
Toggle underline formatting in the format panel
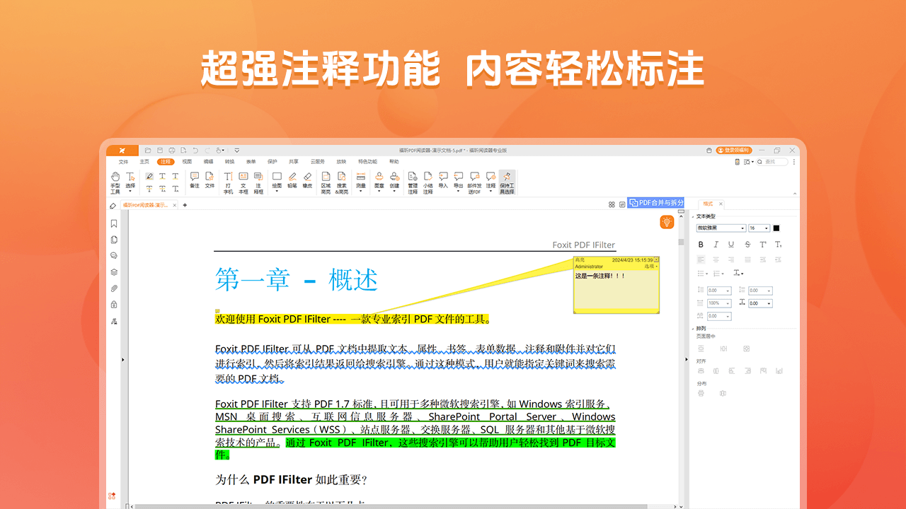pyautogui.click(x=731, y=244)
